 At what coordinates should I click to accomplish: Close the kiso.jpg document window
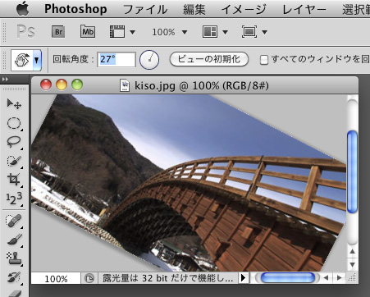46,85
